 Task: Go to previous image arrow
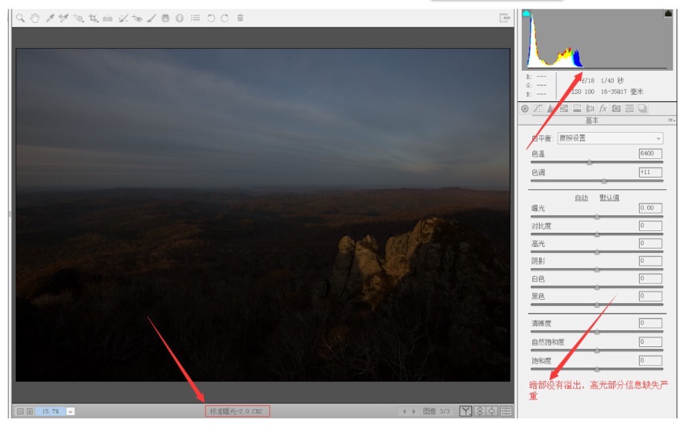(404, 411)
